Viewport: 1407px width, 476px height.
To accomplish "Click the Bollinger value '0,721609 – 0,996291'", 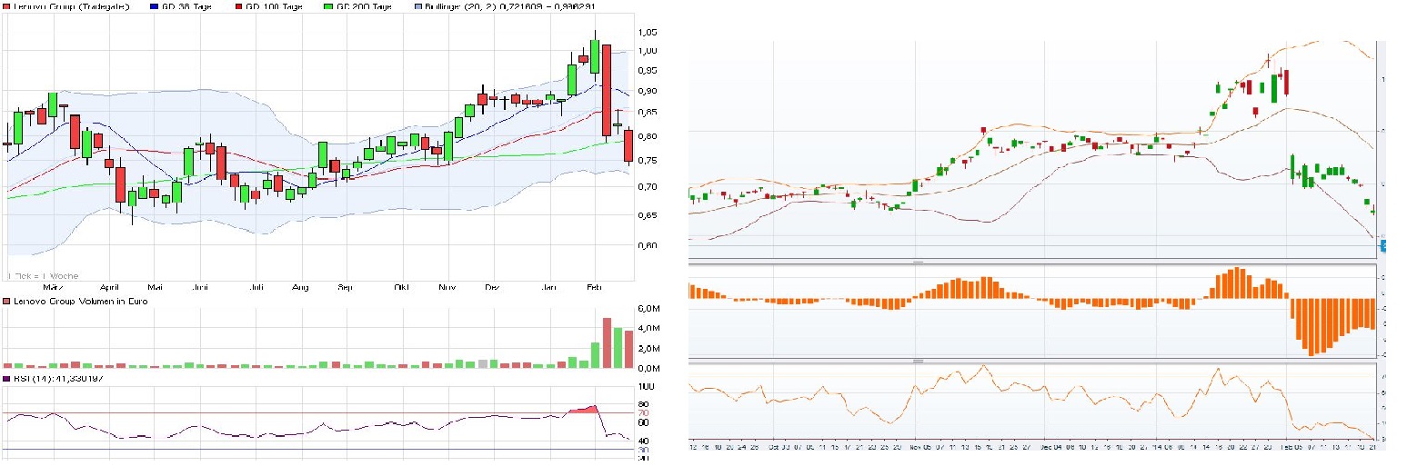I will pos(549,6).
